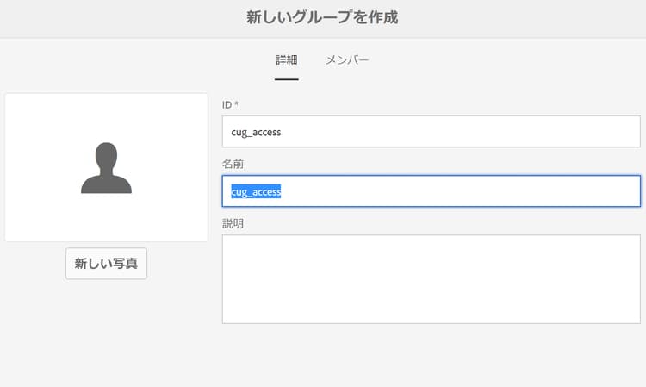This screenshot has height=387, width=646.
Task: Focus the ID input field
Action: point(431,132)
